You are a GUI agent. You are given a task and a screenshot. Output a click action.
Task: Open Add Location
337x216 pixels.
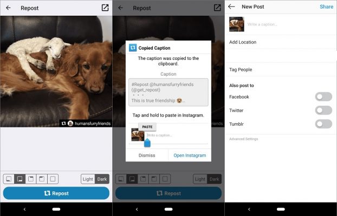(281, 42)
